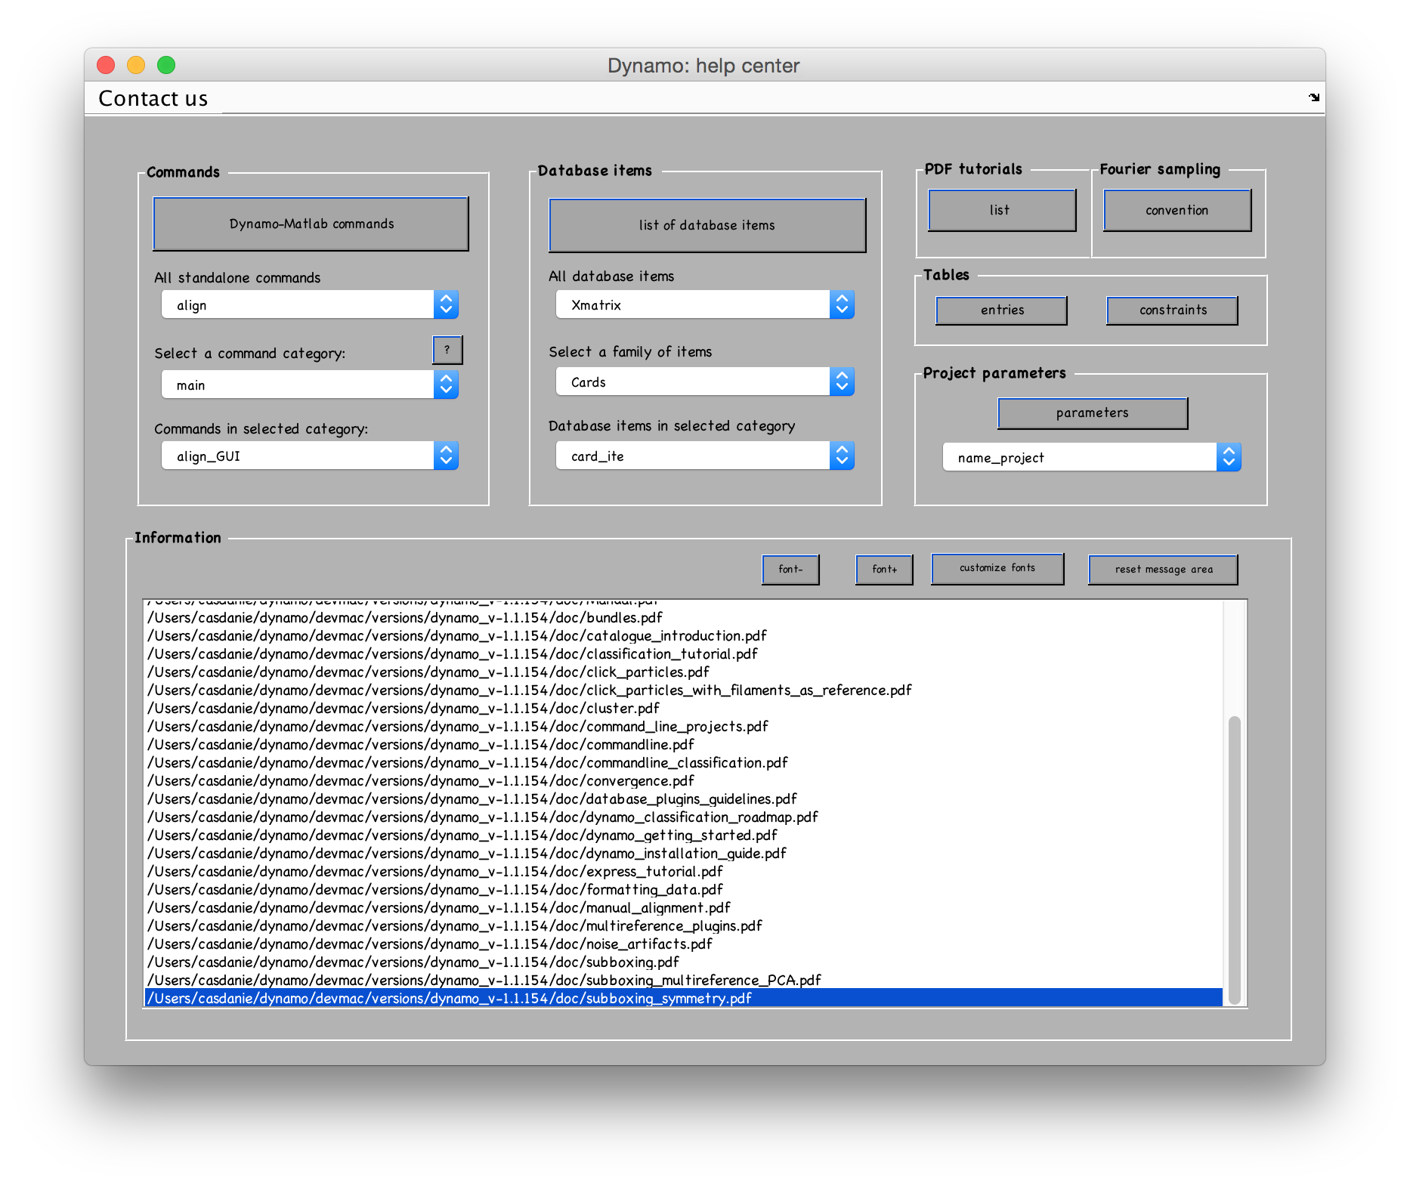Viewport: 1410px width, 1186px height.
Task: Open All database items dropdown showing Xmatrix
Action: (x=705, y=305)
